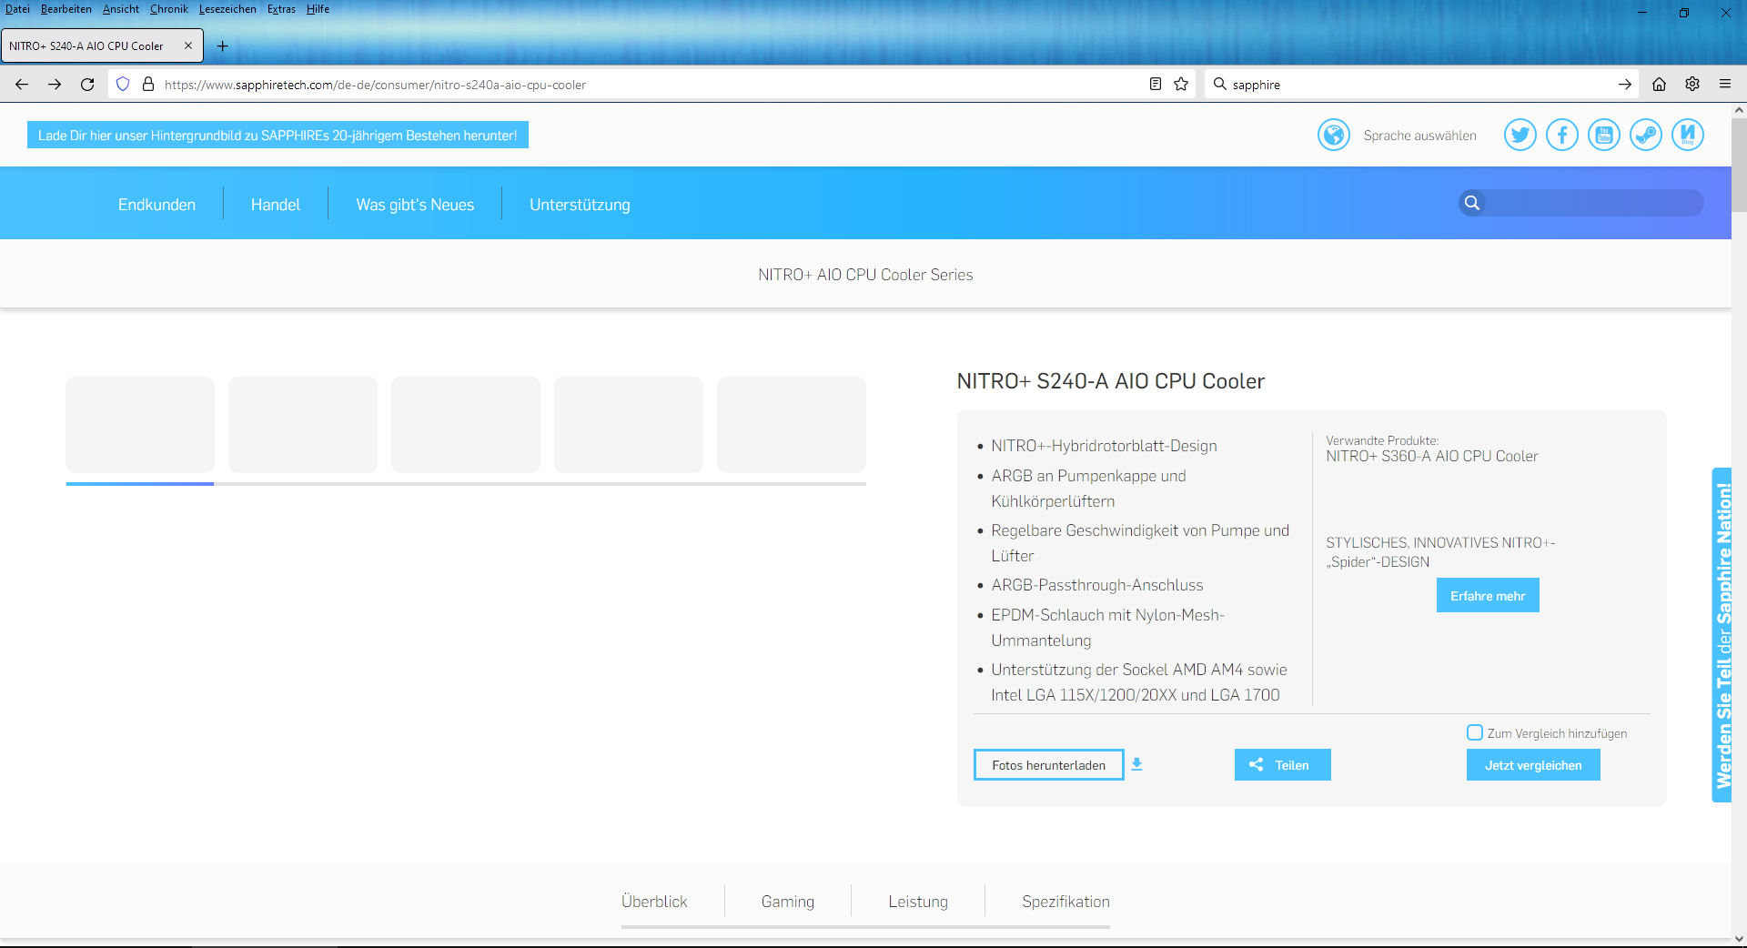The width and height of the screenshot is (1747, 948).
Task: Switch to the Spezifikation tab
Action: pyautogui.click(x=1065, y=902)
